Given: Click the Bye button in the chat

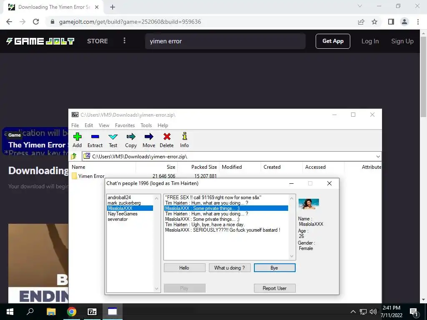Looking at the screenshot, I should click(x=274, y=268).
